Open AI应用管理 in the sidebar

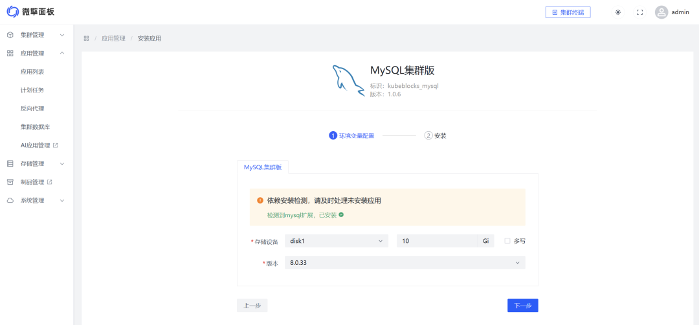point(36,145)
